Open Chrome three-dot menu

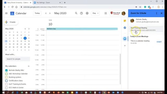click(x=163, y=7)
